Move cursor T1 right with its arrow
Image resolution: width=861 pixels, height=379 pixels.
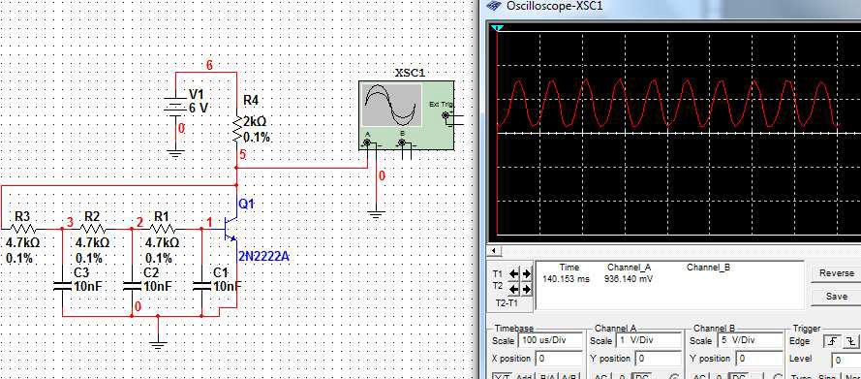(x=526, y=273)
